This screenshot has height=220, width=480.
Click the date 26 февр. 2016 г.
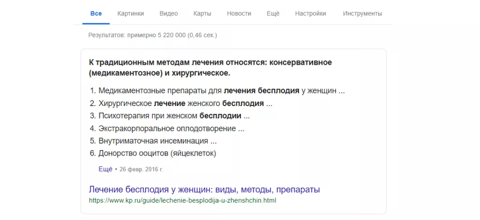click(141, 169)
